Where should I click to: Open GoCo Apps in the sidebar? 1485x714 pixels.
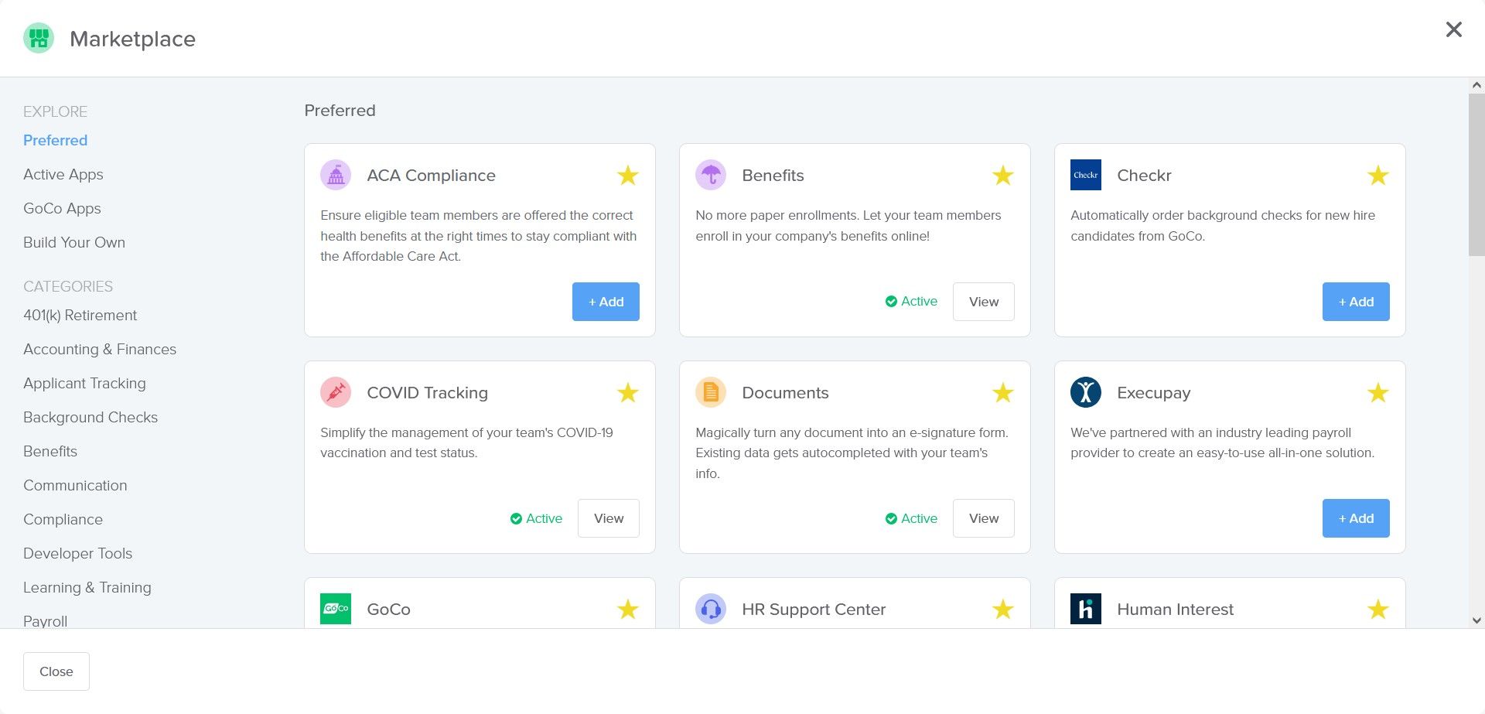(x=62, y=208)
